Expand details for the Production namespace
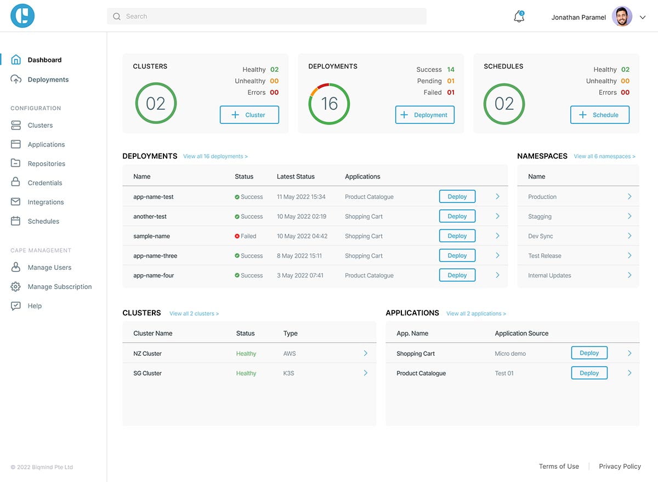This screenshot has width=658, height=482. (x=630, y=196)
